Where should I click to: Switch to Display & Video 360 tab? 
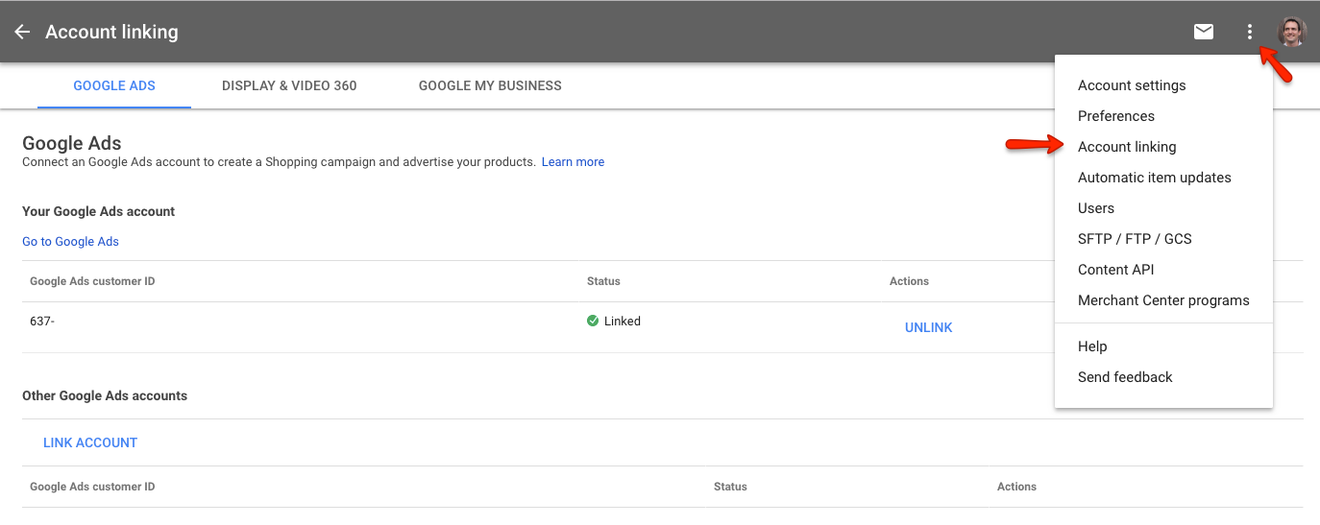289,85
